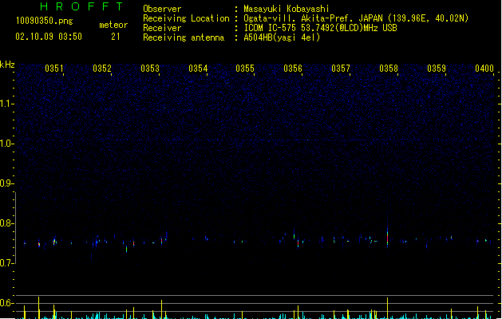Click the 0357 time marker
This screenshot has width=502, height=319.
pyautogui.click(x=341, y=69)
